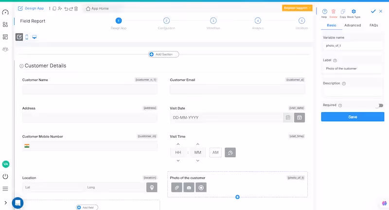The width and height of the screenshot is (389, 210).
Task: Click the add user icon in top toolbar
Action: (x=60, y=8)
